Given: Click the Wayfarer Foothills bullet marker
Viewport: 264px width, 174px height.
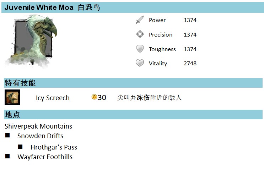Looking at the screenshot, I should [x=7, y=156].
